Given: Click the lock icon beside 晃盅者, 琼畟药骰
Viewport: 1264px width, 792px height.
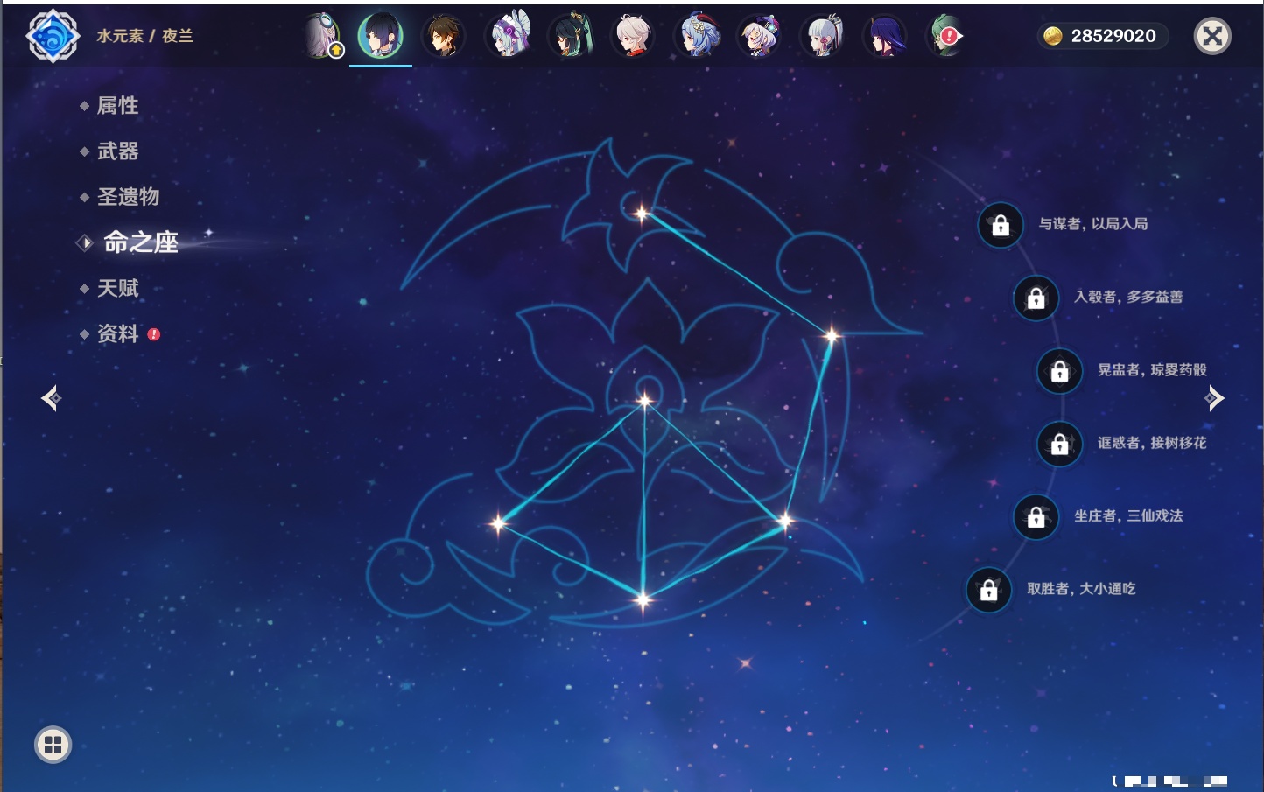Looking at the screenshot, I should 1059,370.
